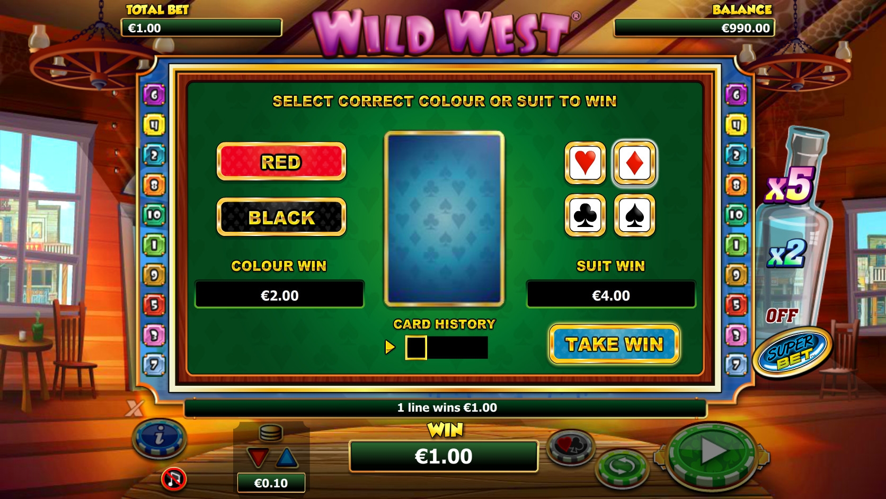886x499 pixels.
Task: Click the green autoplay chip
Action: 622,468
